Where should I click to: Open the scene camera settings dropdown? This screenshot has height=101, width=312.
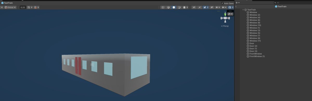[x=224, y=7]
